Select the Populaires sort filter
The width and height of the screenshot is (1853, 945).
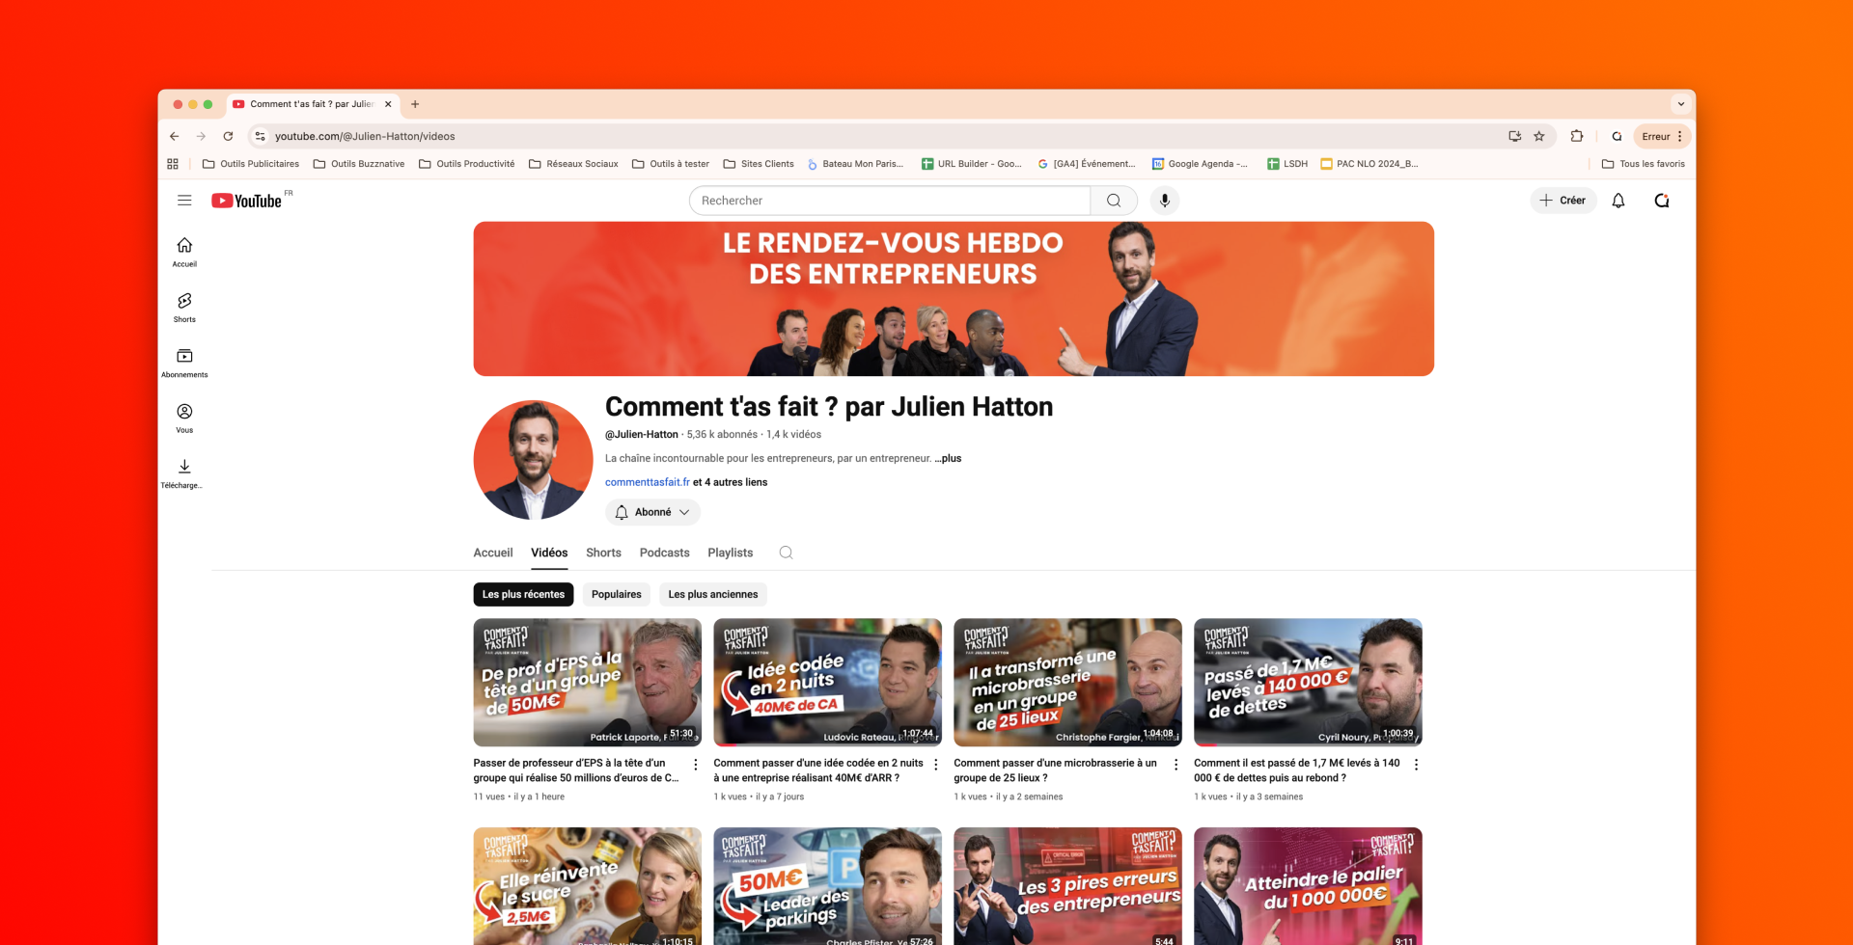[x=616, y=594]
